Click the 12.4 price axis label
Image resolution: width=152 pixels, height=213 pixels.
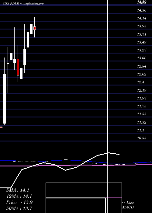[140, 82]
